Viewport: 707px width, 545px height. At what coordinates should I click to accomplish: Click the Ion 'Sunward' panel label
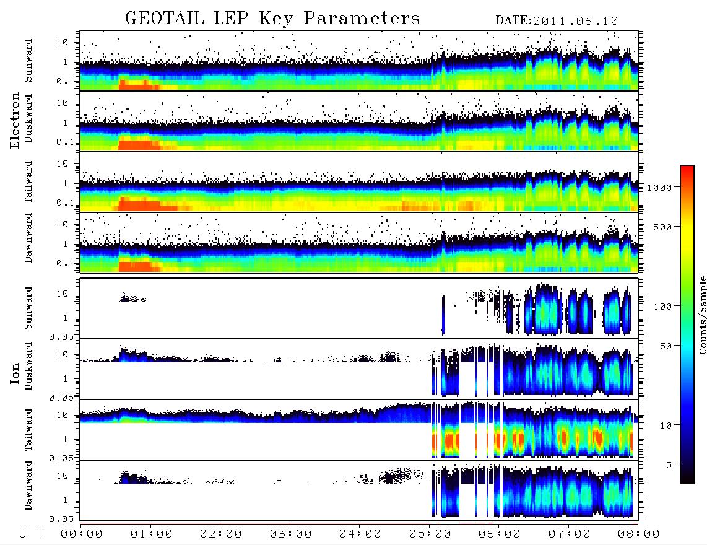pos(28,308)
